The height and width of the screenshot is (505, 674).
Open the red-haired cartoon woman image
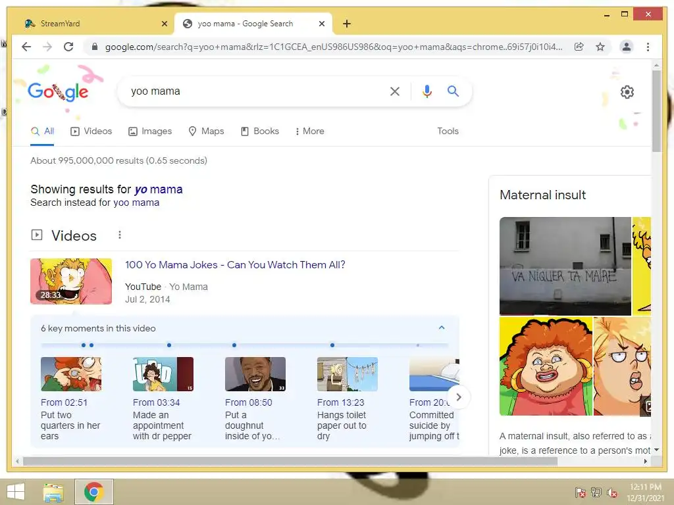tap(546, 366)
